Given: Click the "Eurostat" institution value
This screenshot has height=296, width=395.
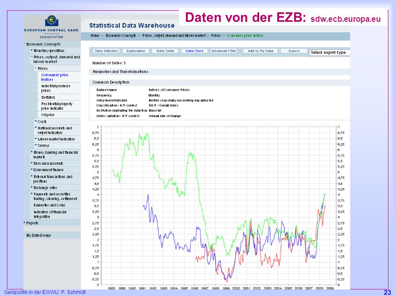Looking at the screenshot, I should coord(155,111).
